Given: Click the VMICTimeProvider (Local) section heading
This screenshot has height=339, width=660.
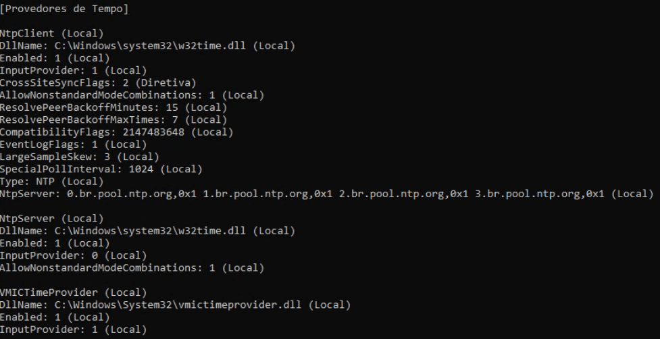Looking at the screenshot, I should (73, 292).
